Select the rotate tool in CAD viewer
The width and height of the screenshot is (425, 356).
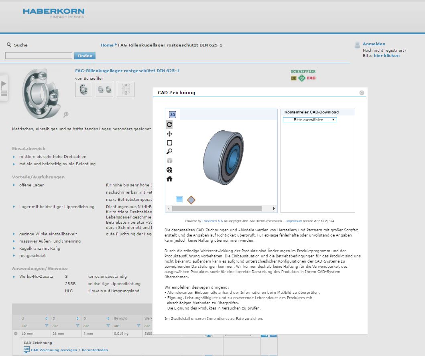coord(169,125)
